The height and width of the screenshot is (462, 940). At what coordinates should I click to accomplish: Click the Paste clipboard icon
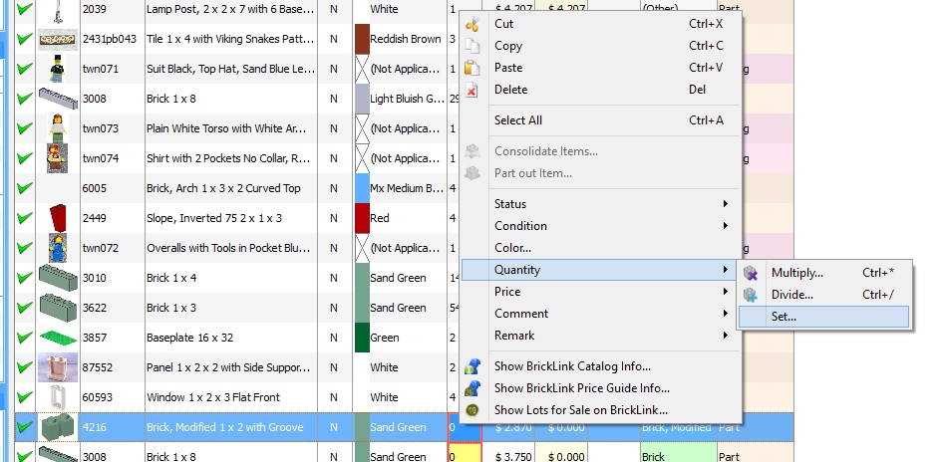pos(472,68)
